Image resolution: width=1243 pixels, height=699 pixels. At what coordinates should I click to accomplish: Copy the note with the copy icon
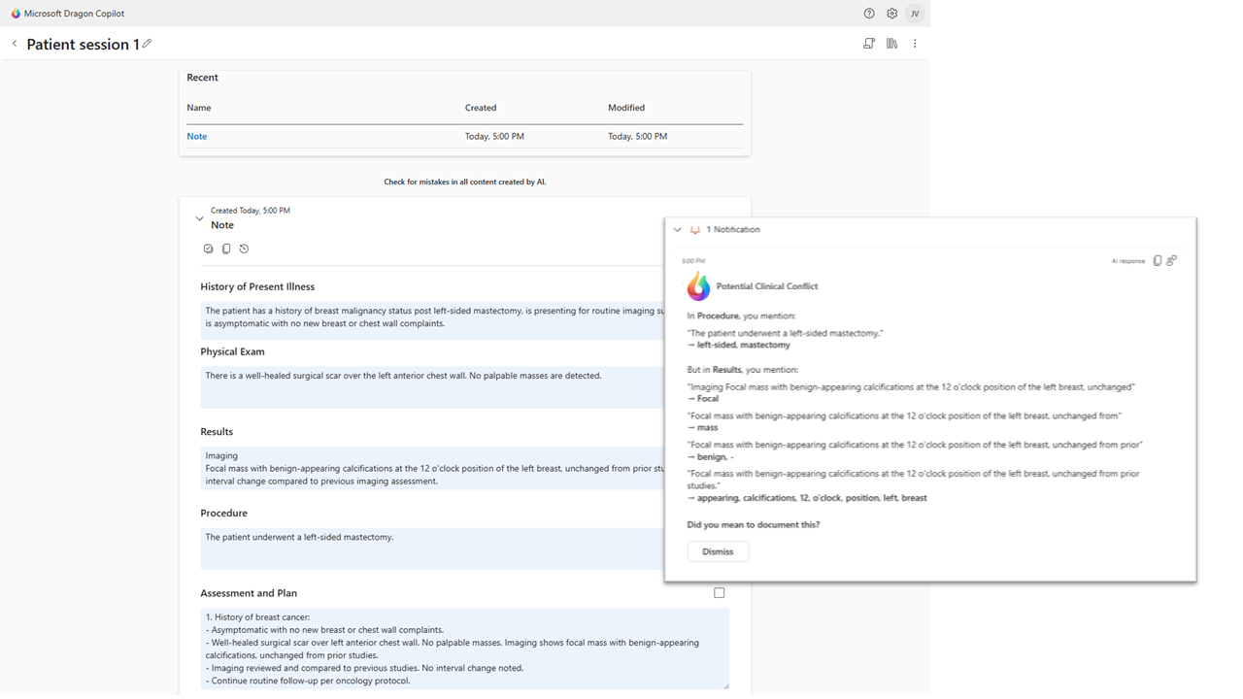226,249
